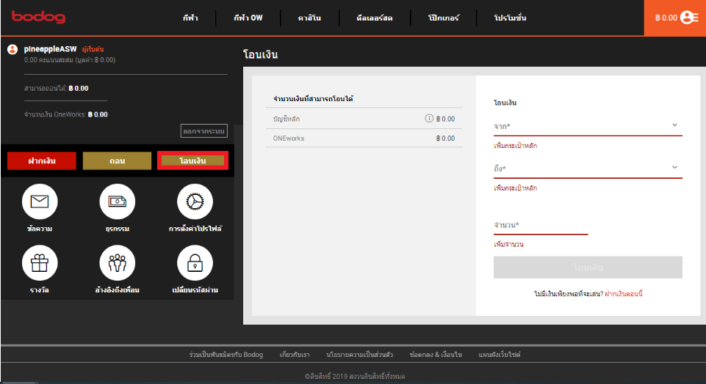This screenshot has width=706, height=384.
Task: Click info icon beside บัญชีหลัก balance
Action: [x=429, y=119]
